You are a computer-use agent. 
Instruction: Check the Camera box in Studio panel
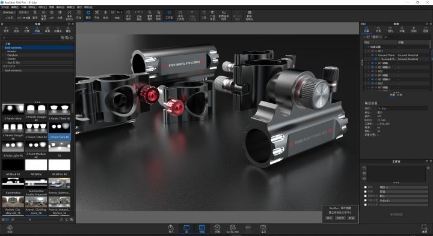366,187
